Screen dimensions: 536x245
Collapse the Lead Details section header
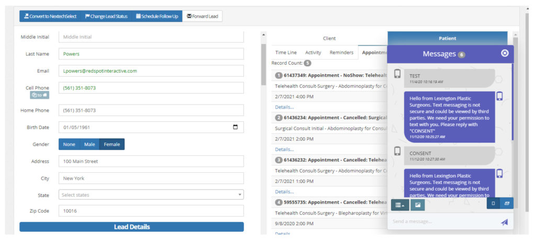coord(131,227)
